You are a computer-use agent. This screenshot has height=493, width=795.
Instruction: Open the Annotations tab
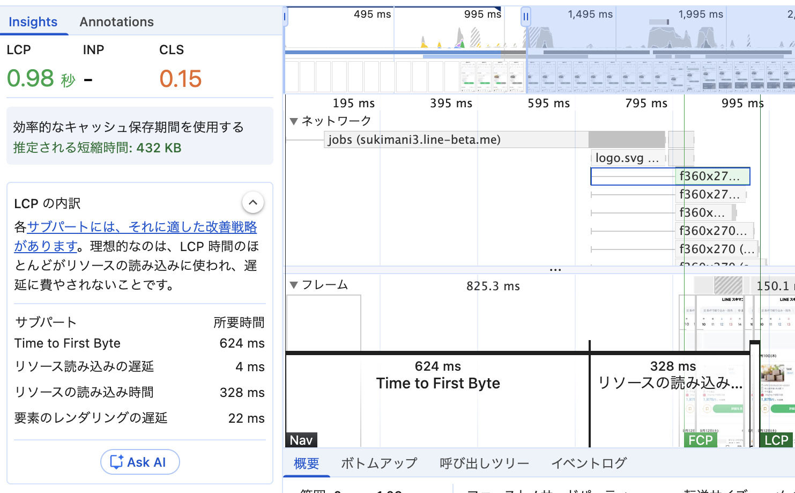pos(117,22)
